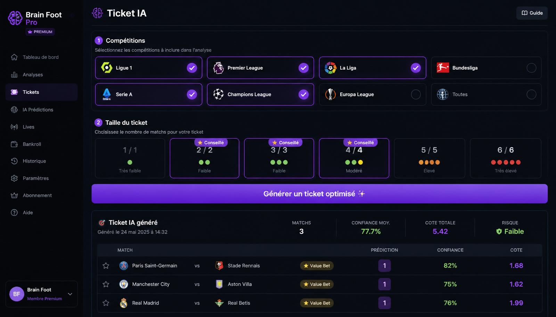This screenshot has height=317, width=556.
Task: Click the 5.42 cote totale value
Action: (440, 231)
